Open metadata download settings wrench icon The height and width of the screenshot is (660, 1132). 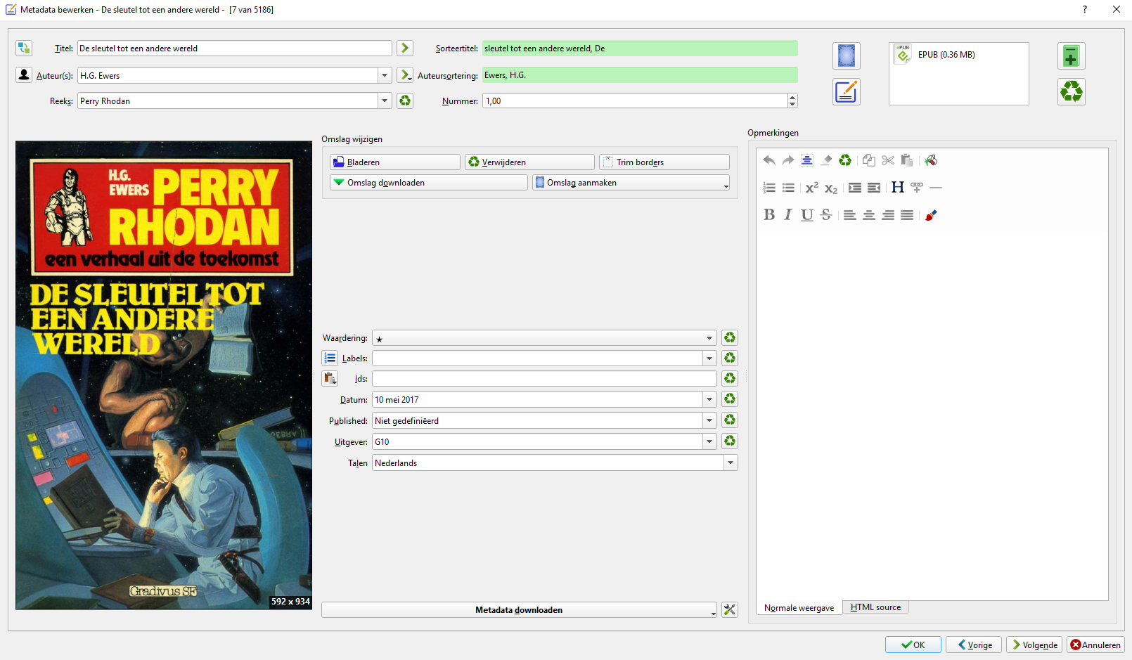tap(730, 610)
